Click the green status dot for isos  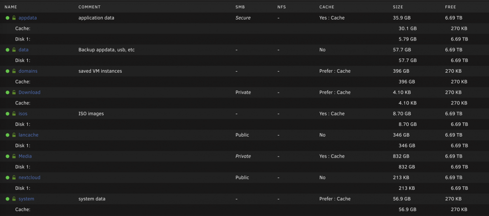[7, 114]
